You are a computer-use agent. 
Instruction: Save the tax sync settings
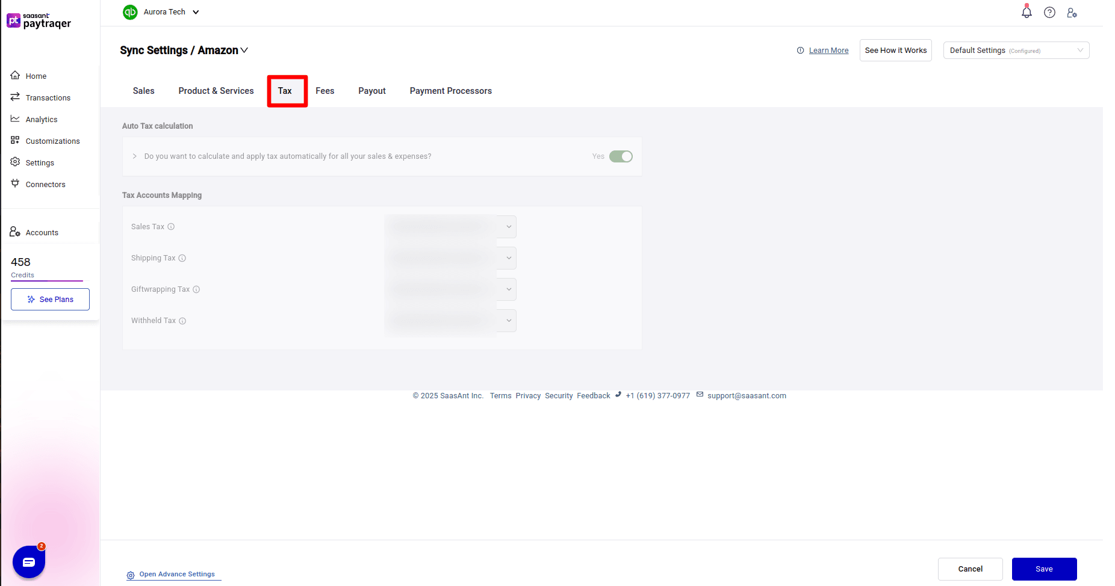pyautogui.click(x=1044, y=569)
